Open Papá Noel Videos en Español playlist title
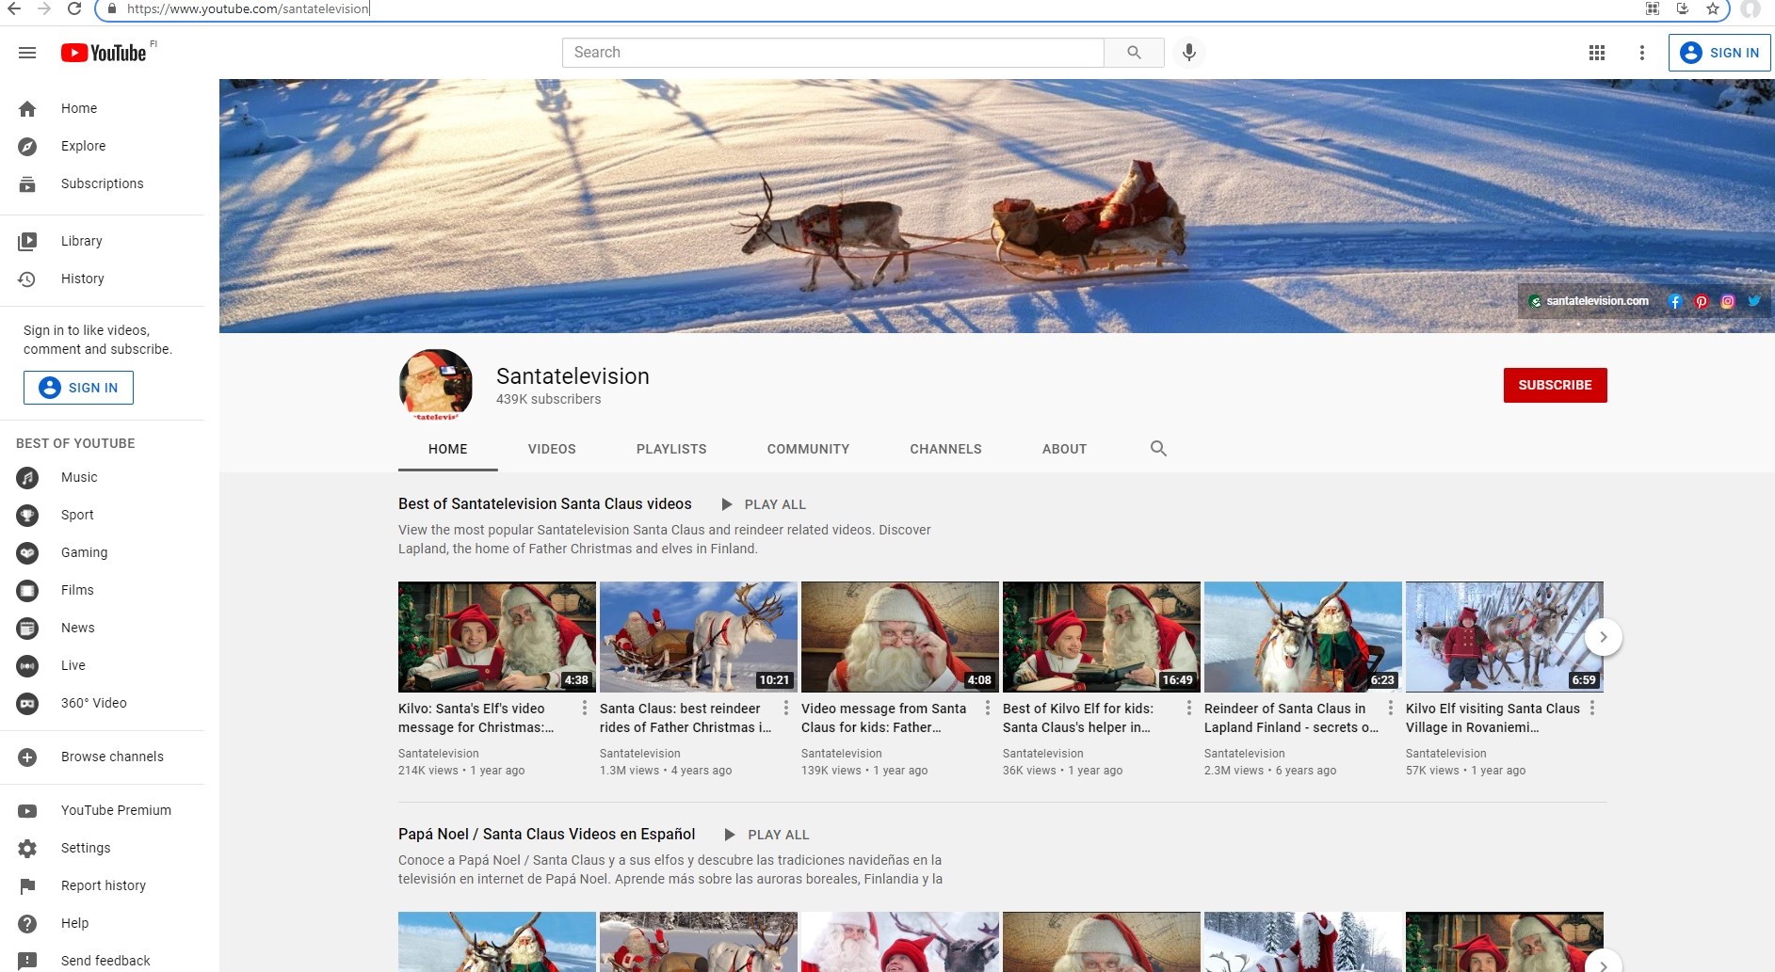 click(x=546, y=835)
